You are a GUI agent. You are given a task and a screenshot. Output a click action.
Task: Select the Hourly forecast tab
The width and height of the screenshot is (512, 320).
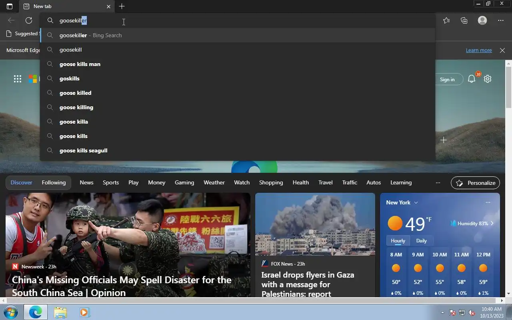click(398, 241)
